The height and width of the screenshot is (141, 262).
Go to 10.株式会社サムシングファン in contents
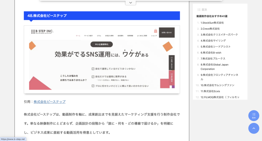pos(217,85)
